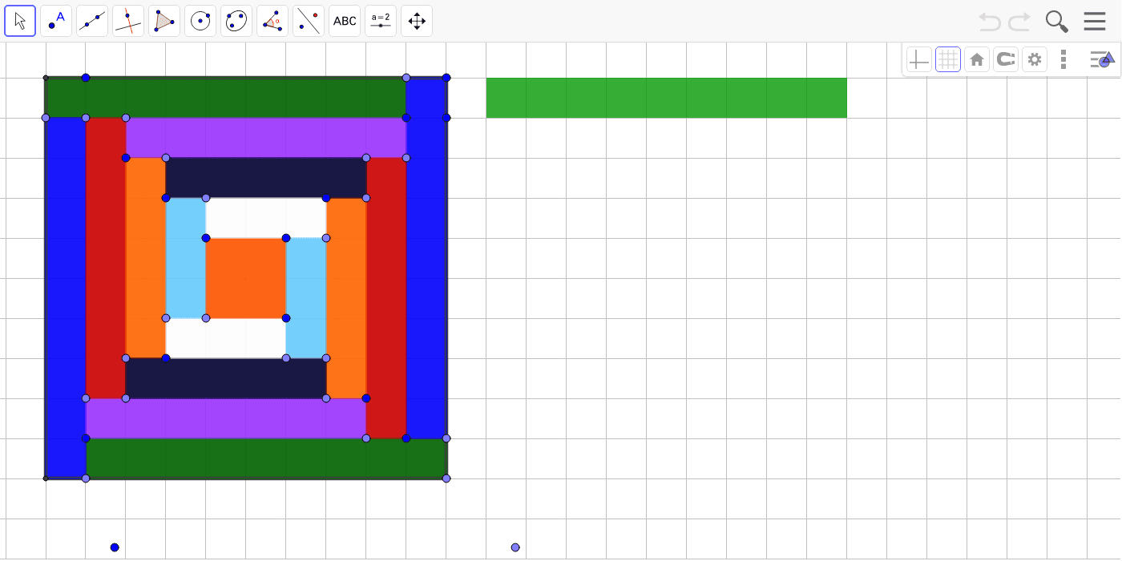Image resolution: width=1122 pixels, height=561 pixels.
Task: Click the dark green top strip of quilt
Action: pos(226,98)
